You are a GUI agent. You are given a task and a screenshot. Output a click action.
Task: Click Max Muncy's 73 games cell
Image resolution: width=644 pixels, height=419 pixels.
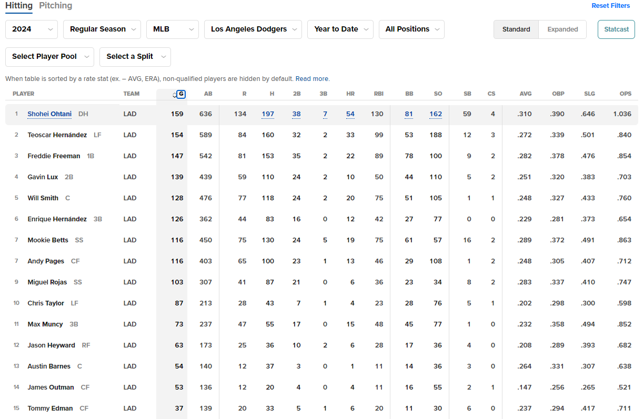click(x=179, y=324)
